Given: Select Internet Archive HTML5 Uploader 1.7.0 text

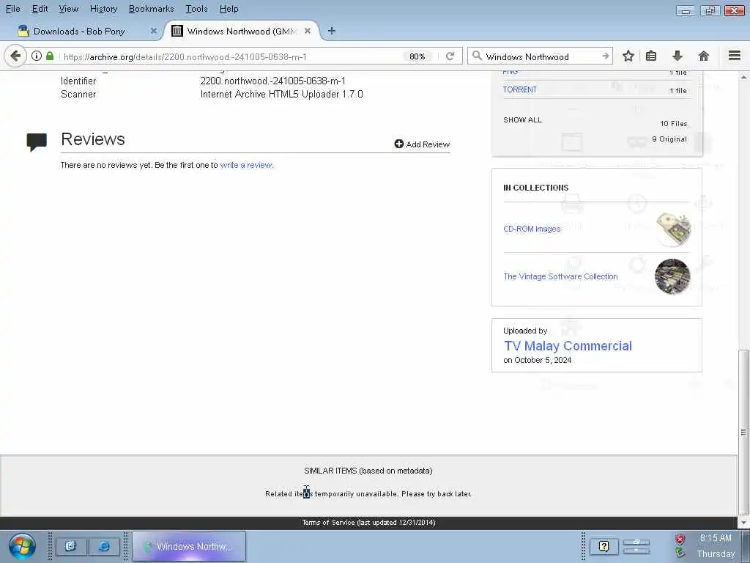Looking at the screenshot, I should click(281, 94).
